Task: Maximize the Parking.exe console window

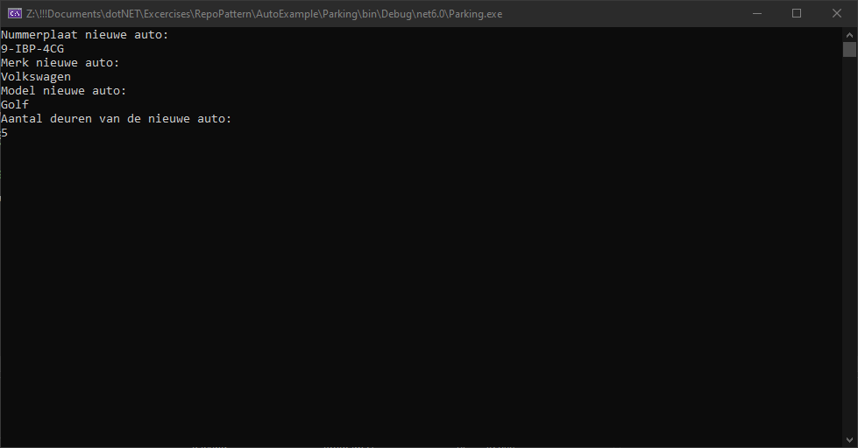Action: coord(797,13)
